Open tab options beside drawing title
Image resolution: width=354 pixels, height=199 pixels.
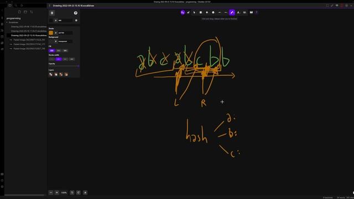point(49,6)
